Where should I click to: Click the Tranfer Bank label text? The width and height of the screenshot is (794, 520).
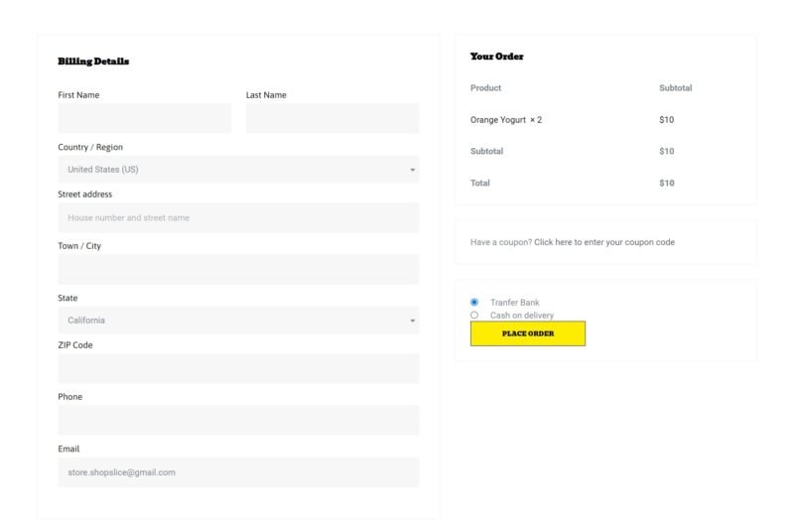[x=514, y=302]
